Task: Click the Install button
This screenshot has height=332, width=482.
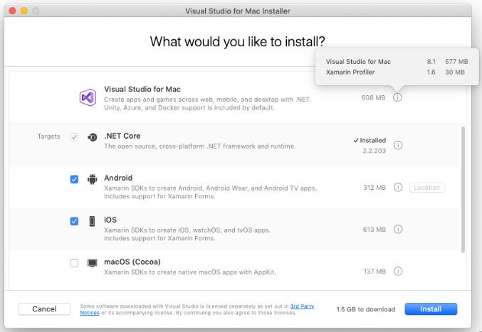Action: (x=431, y=309)
